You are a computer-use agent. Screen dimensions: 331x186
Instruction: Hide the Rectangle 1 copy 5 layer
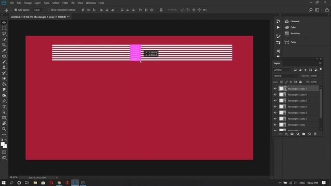[x=275, y=101]
